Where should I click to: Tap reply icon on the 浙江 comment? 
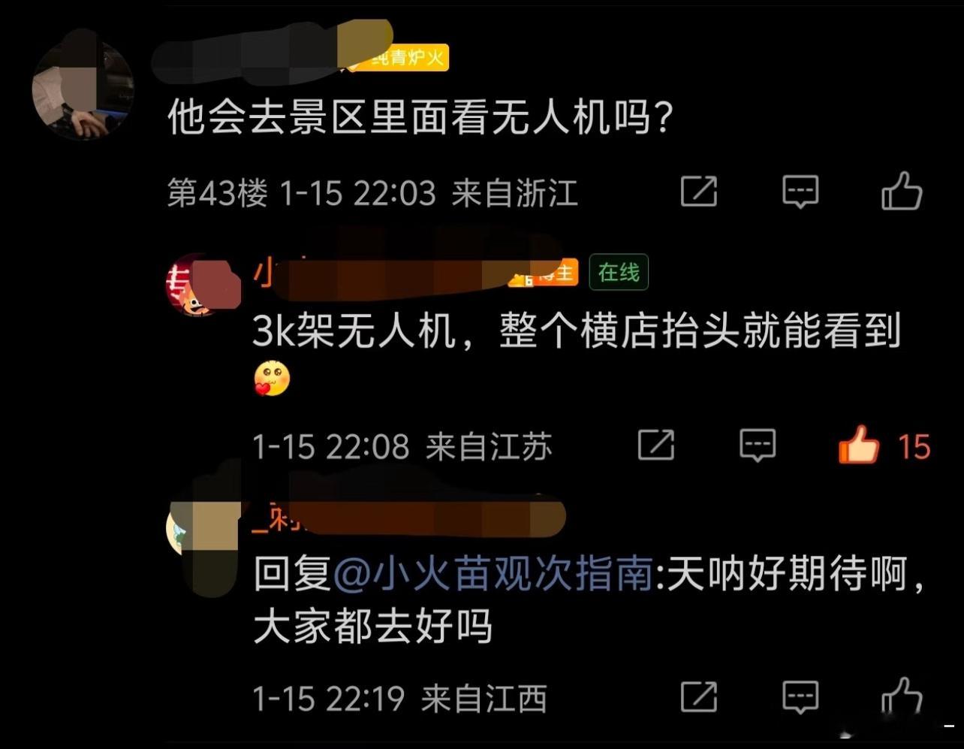(800, 192)
